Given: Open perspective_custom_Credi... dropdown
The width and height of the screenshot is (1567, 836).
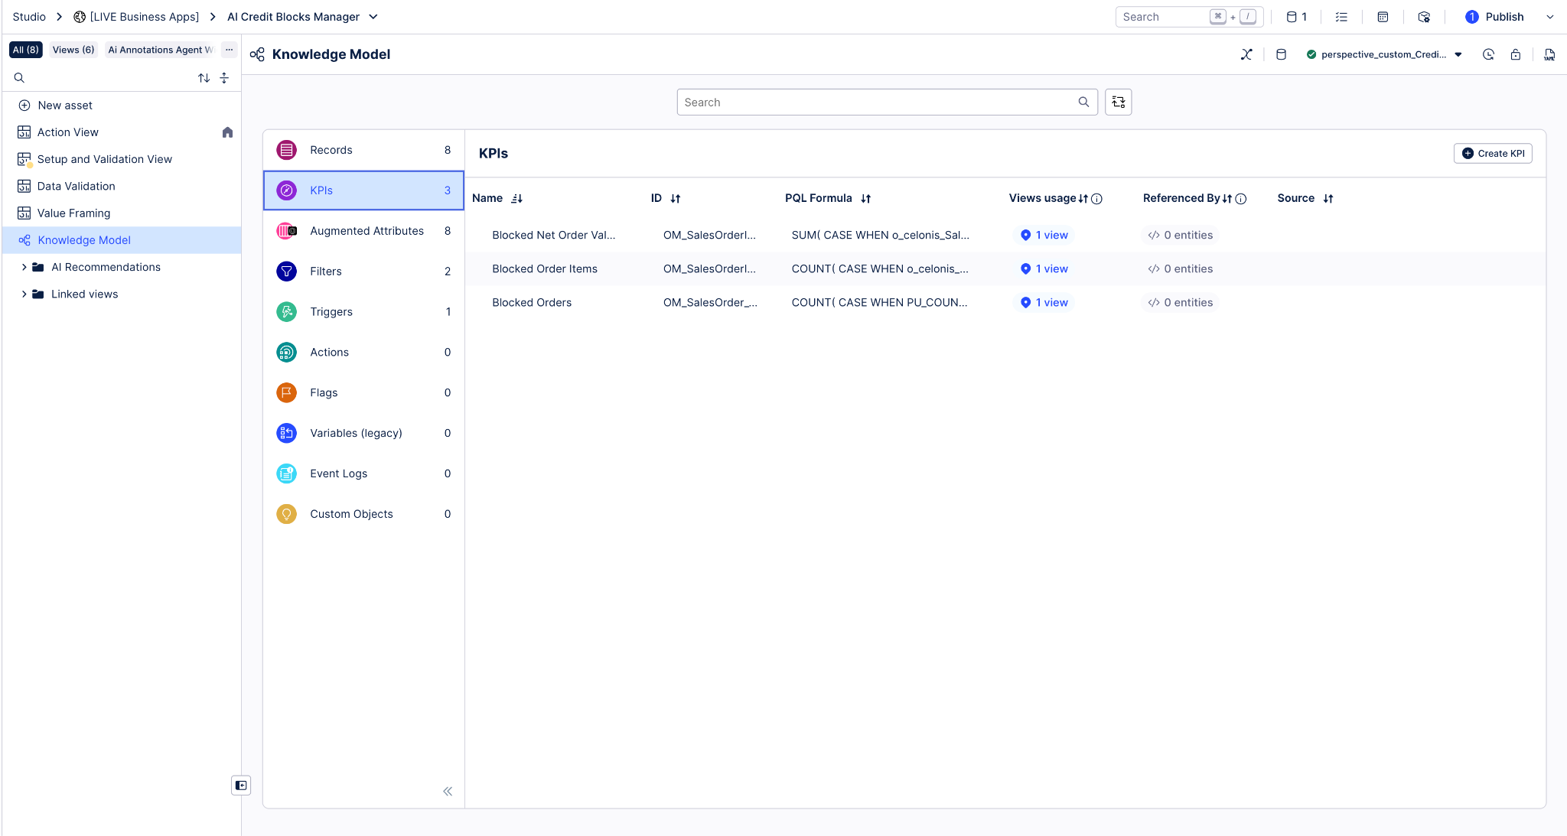Looking at the screenshot, I should (1458, 54).
